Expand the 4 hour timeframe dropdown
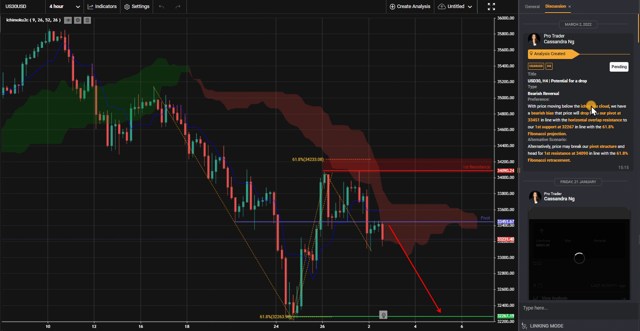Viewport: 640px width, 331px height. pos(64,7)
